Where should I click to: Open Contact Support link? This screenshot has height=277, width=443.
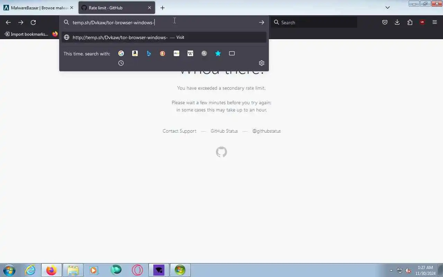[x=179, y=131]
